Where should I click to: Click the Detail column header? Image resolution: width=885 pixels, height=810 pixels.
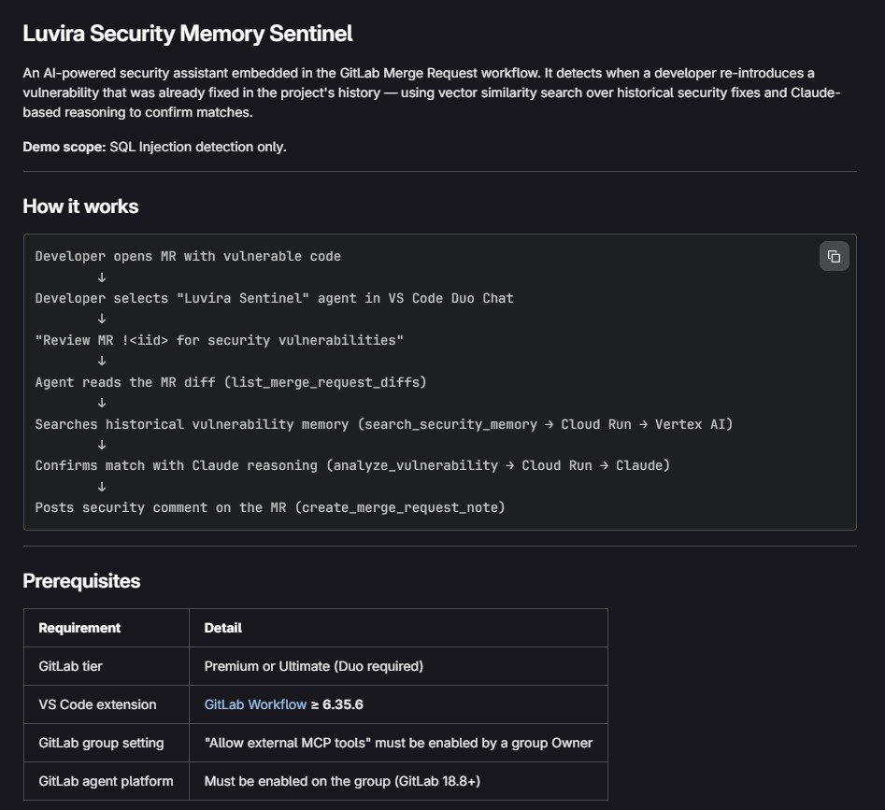(x=222, y=628)
